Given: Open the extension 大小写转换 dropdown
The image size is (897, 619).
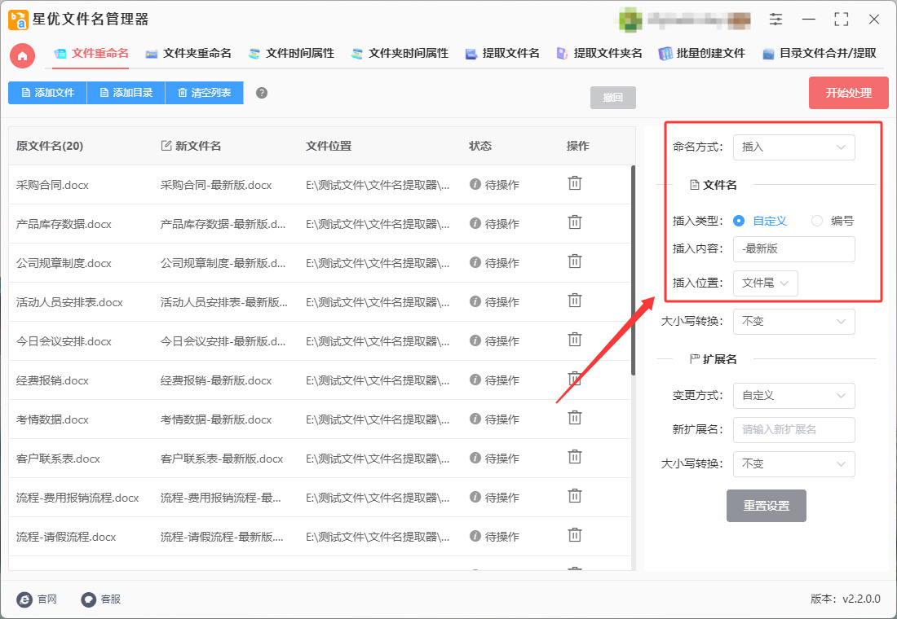Looking at the screenshot, I should (794, 464).
